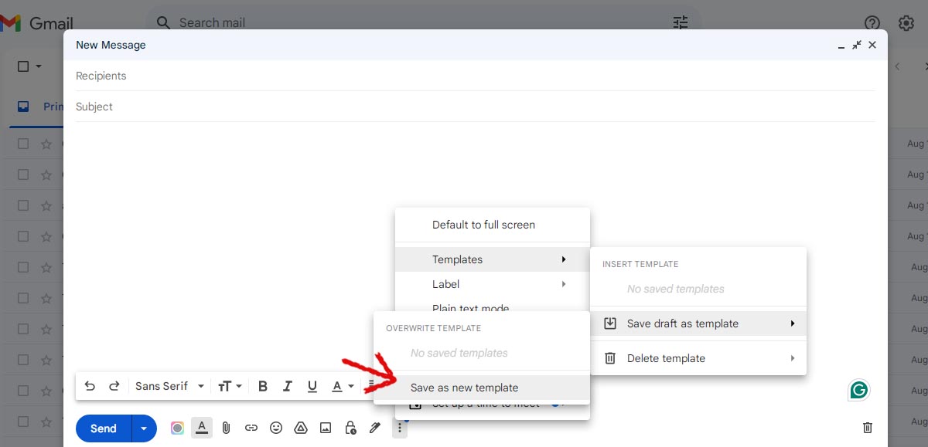Insert a link using the chain icon

click(x=251, y=428)
